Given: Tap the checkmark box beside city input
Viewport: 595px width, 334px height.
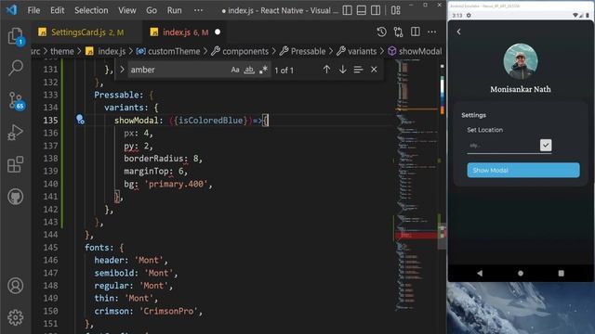Looking at the screenshot, I should coord(546,145).
